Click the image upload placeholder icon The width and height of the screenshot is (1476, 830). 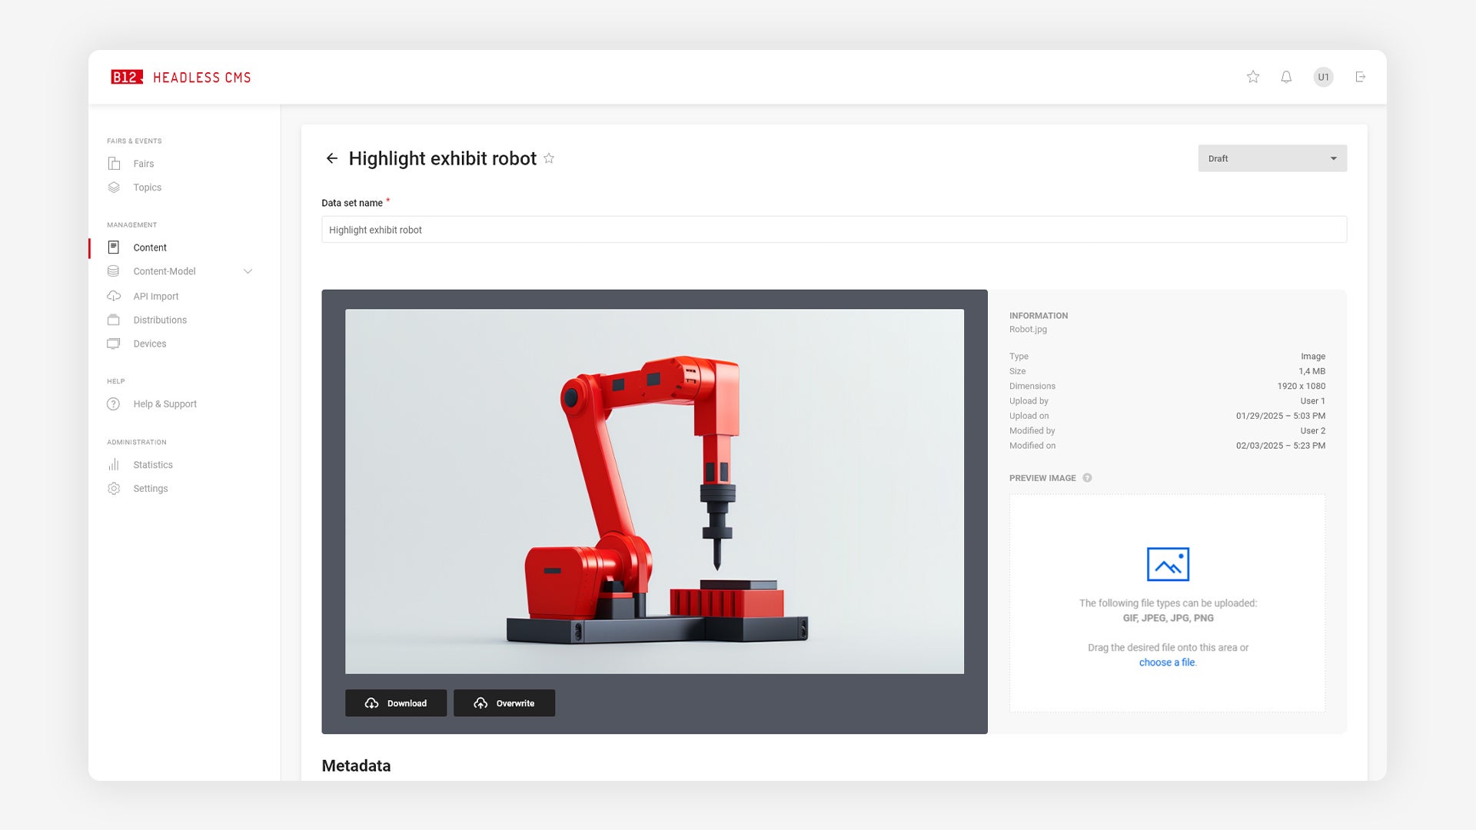1167,564
